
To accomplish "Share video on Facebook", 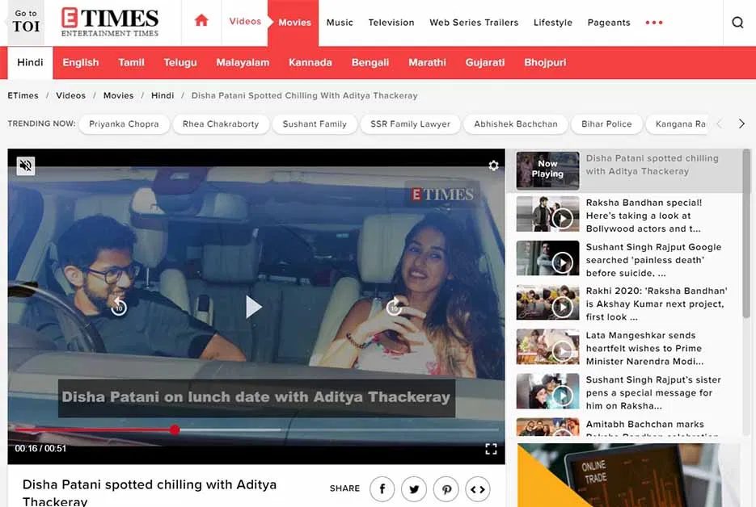I will click(x=382, y=489).
